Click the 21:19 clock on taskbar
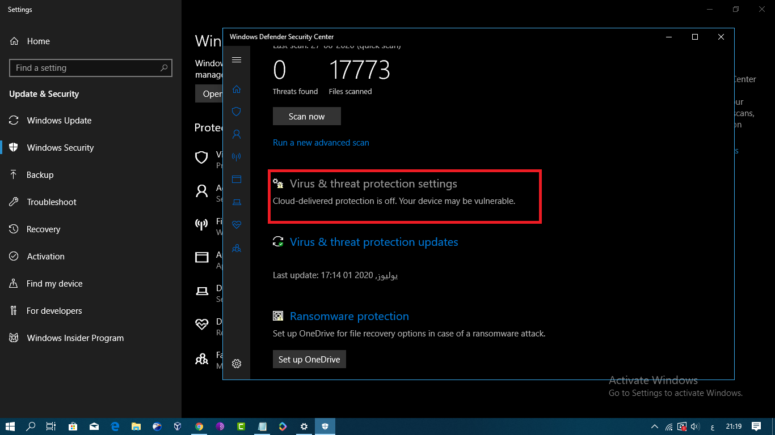This screenshot has height=435, width=775. point(733,427)
